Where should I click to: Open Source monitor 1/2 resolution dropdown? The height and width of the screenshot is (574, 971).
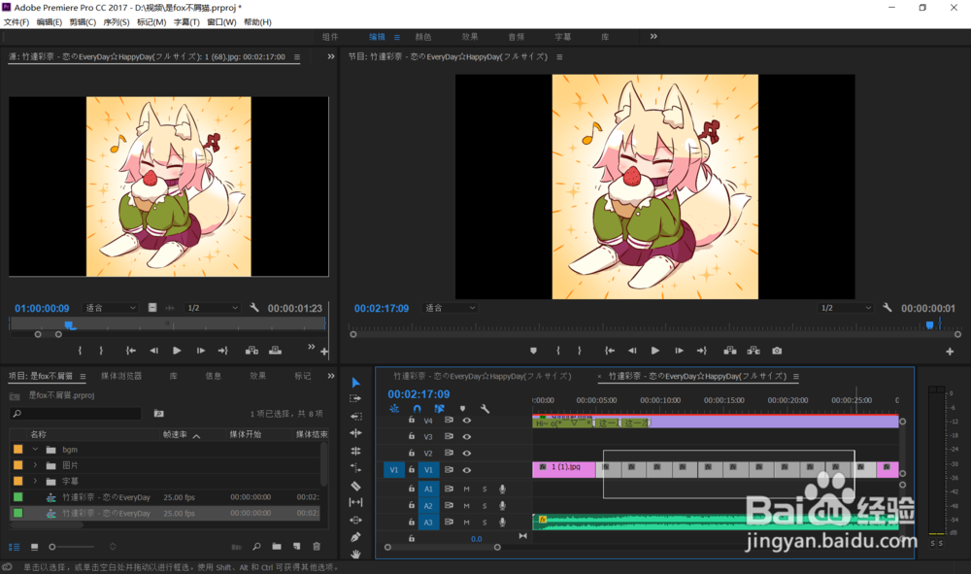(x=212, y=308)
